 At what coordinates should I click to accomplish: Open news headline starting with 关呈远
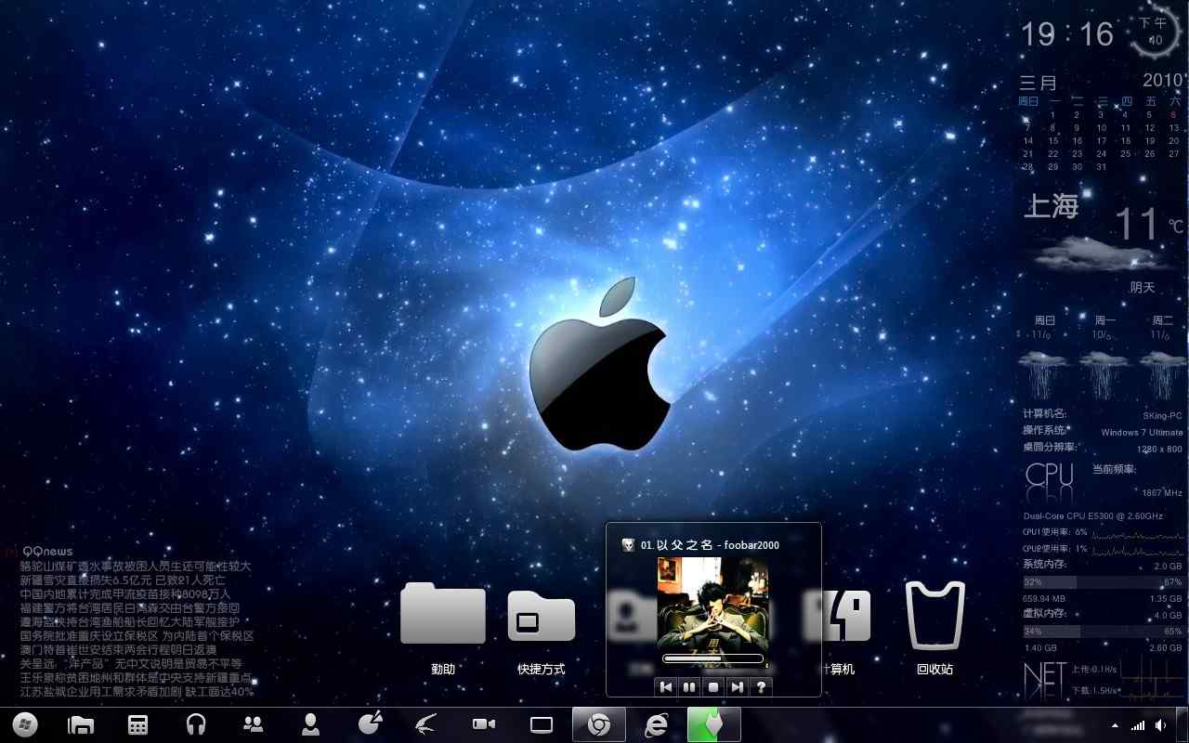[130, 664]
